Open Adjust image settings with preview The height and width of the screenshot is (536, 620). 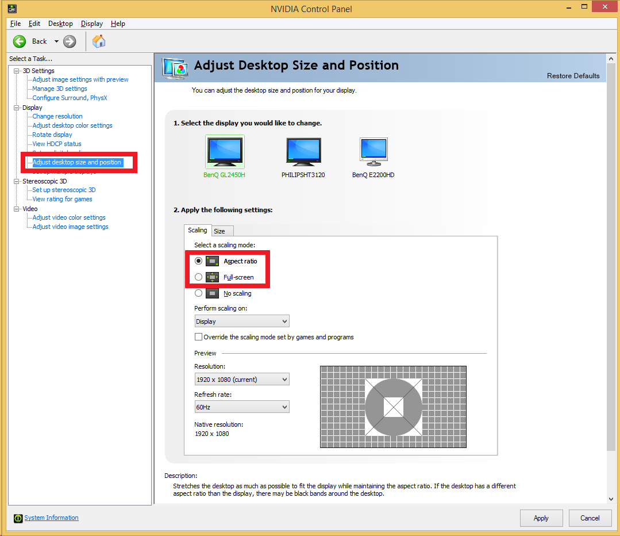coord(80,79)
